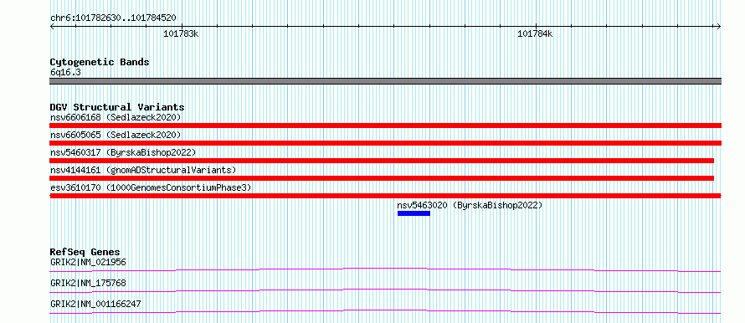Click the chr6:101782630..101784520 coordinate label

tap(113, 18)
